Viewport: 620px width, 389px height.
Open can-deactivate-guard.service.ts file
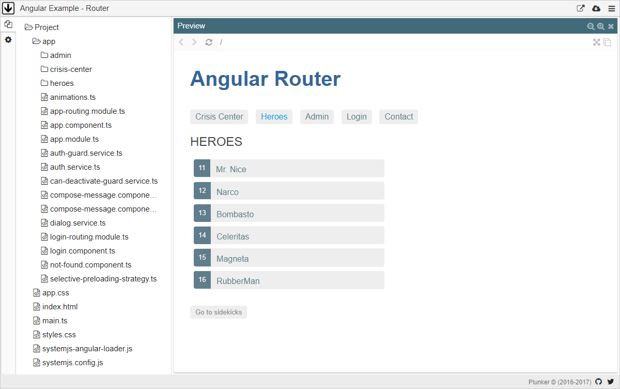point(99,181)
